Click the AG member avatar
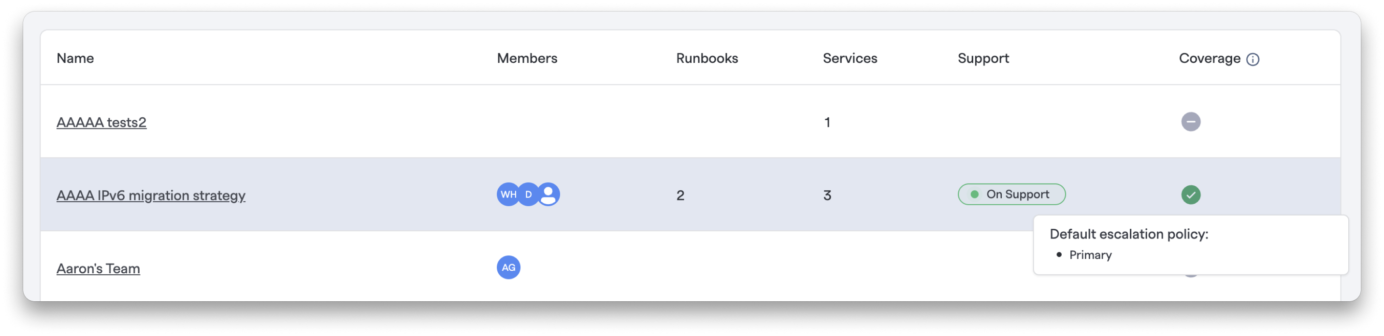 (x=508, y=267)
